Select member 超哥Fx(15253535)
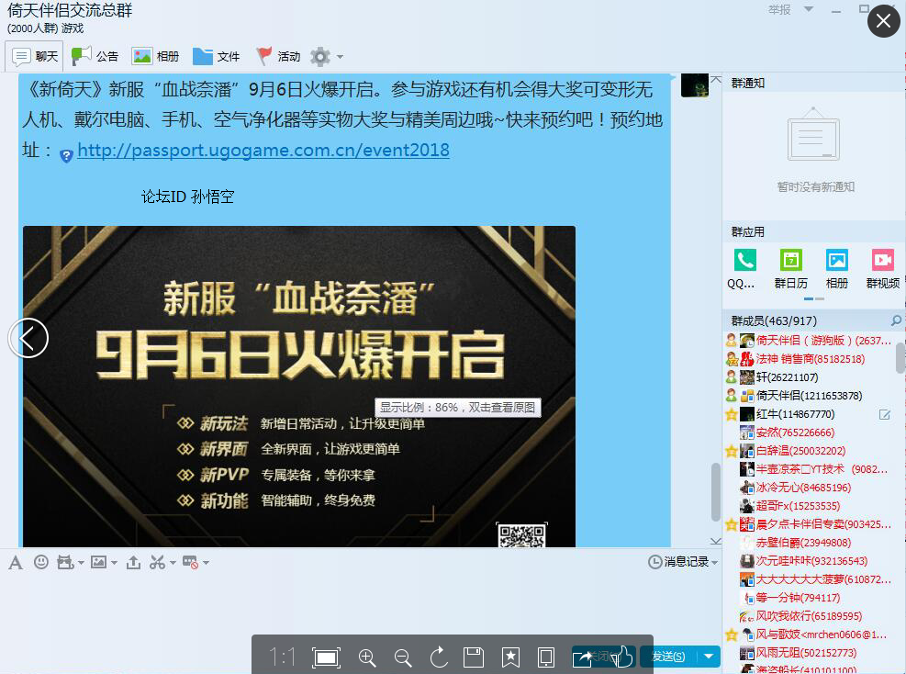The image size is (906, 674). click(809, 506)
